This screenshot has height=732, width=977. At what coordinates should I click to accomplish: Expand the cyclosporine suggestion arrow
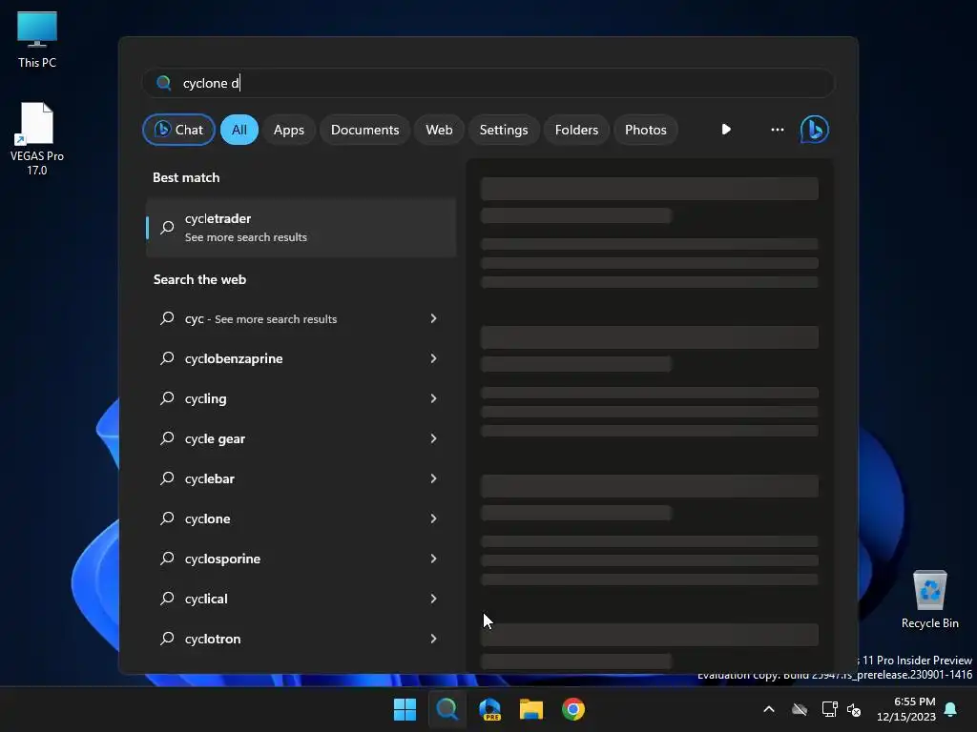434,559
